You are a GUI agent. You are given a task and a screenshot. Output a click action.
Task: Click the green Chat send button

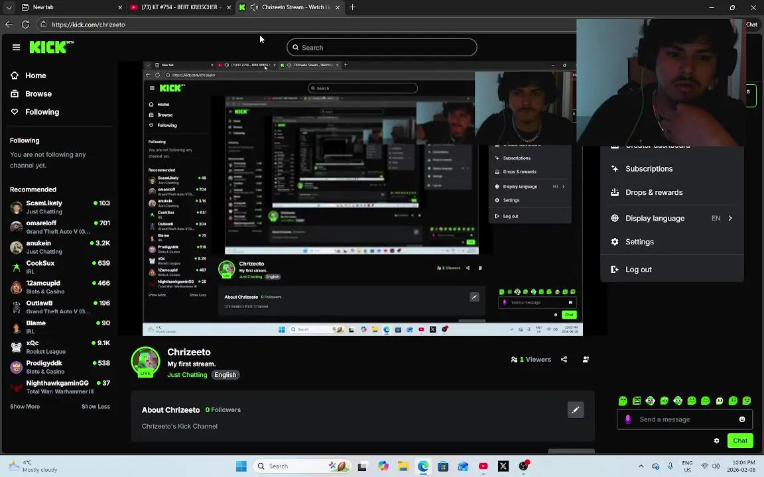point(739,441)
